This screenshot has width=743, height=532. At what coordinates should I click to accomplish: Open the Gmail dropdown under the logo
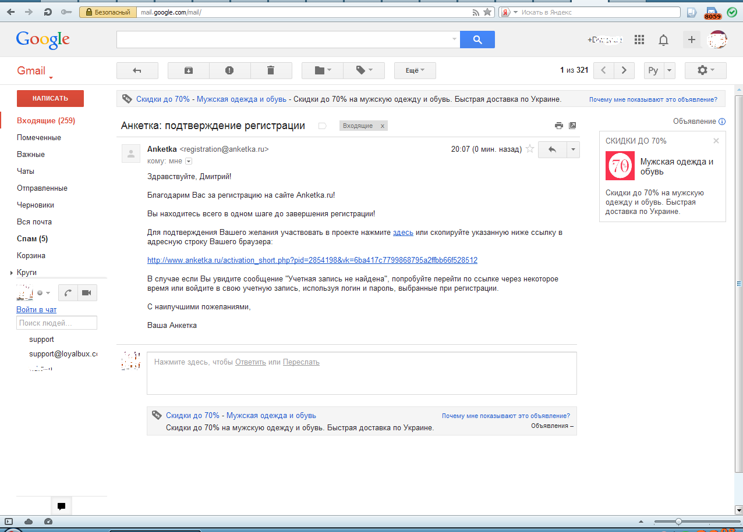point(51,77)
